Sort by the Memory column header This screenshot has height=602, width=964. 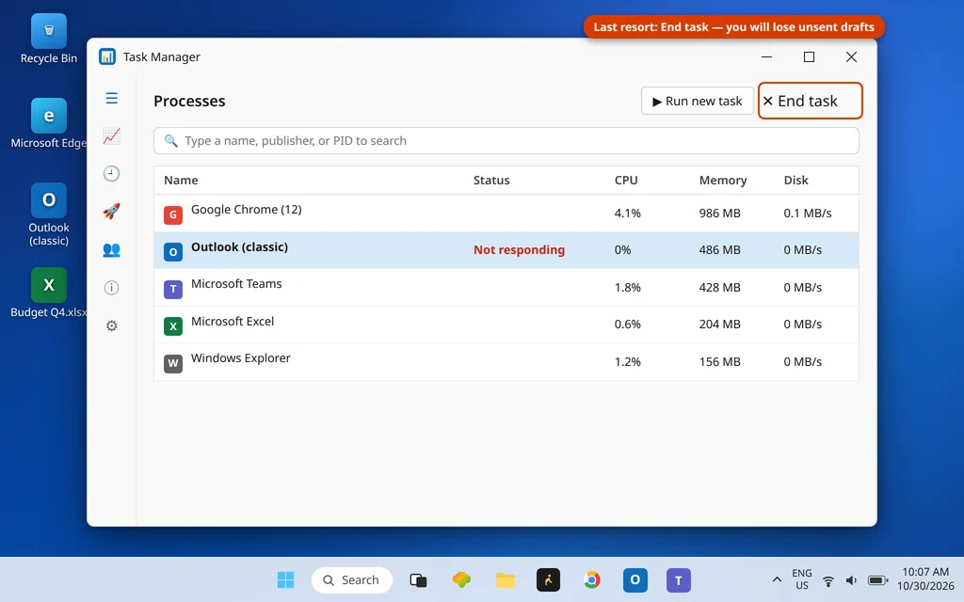point(723,180)
